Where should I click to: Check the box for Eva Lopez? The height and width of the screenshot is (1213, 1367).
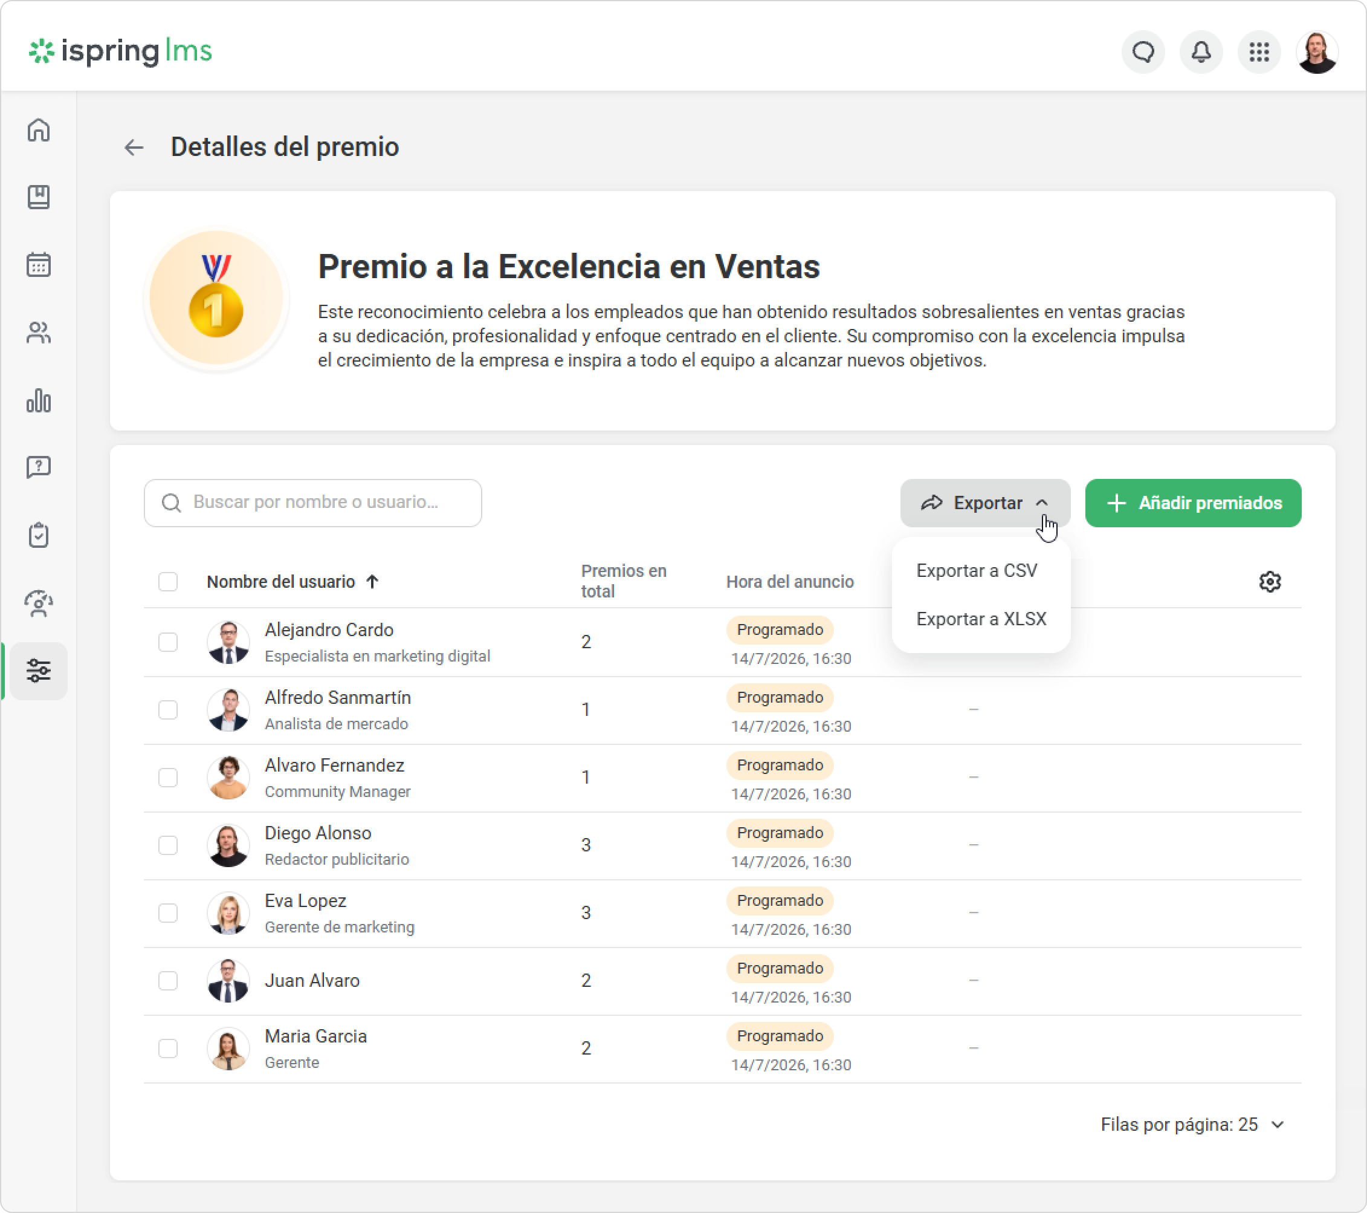click(168, 912)
